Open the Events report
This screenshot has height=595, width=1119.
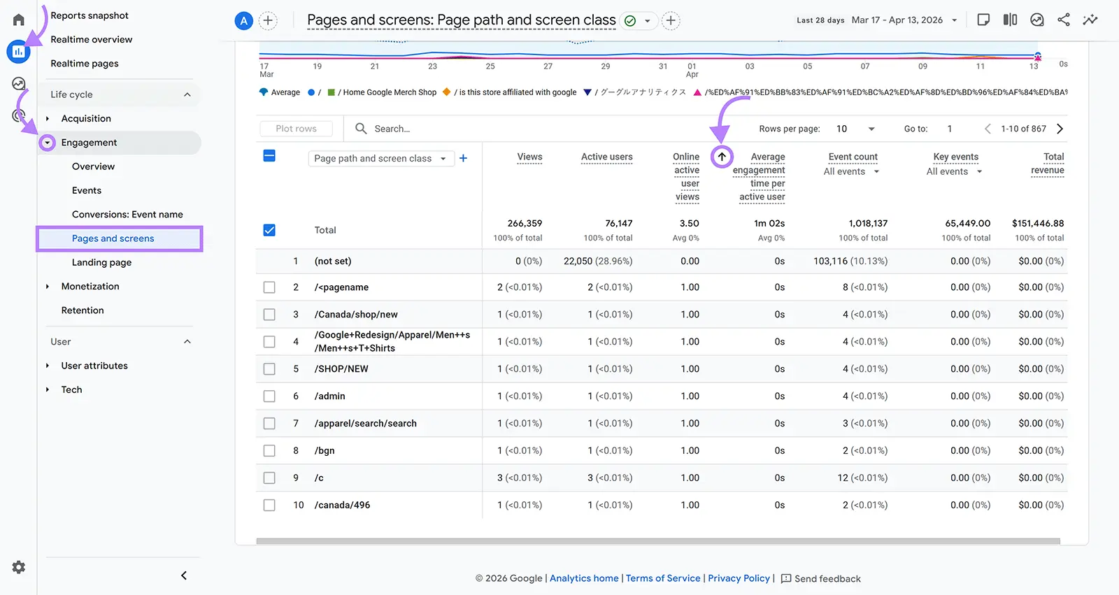point(87,190)
